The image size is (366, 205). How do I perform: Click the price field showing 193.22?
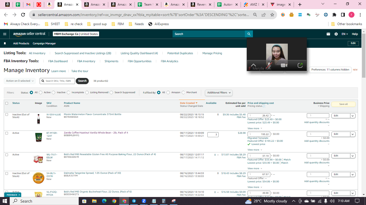[259, 134]
